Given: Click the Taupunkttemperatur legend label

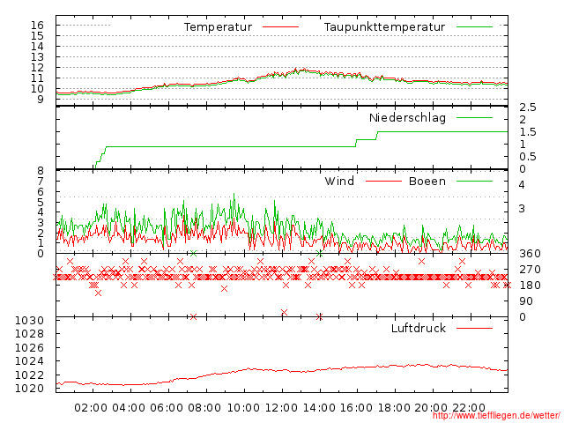Looking at the screenshot, I should (x=384, y=27).
